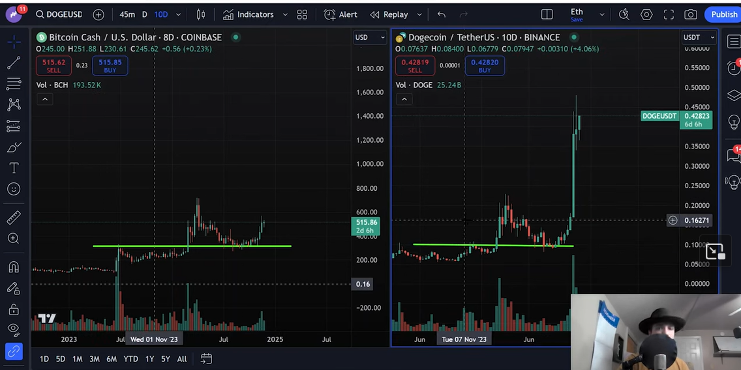Set the YTD date range

131,359
